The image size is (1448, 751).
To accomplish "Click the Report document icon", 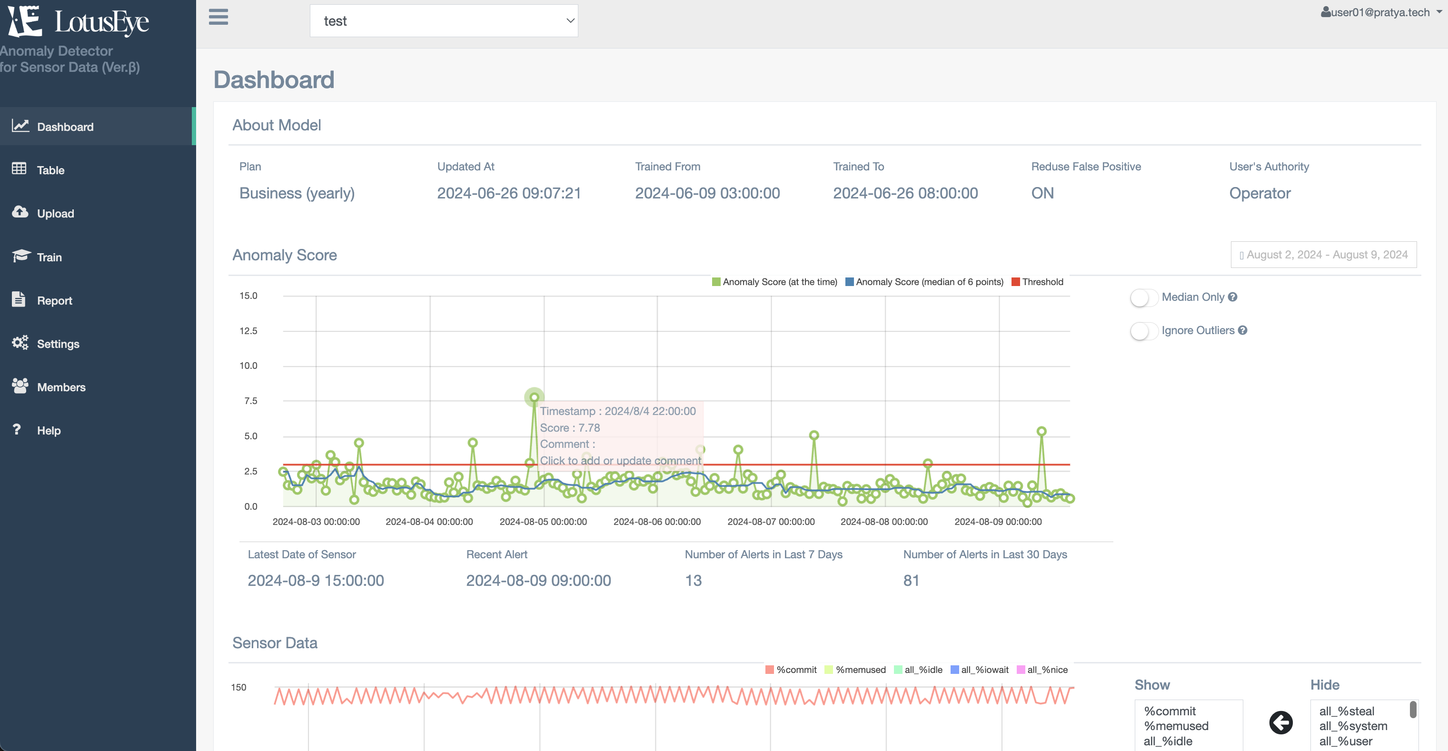I will tap(19, 299).
